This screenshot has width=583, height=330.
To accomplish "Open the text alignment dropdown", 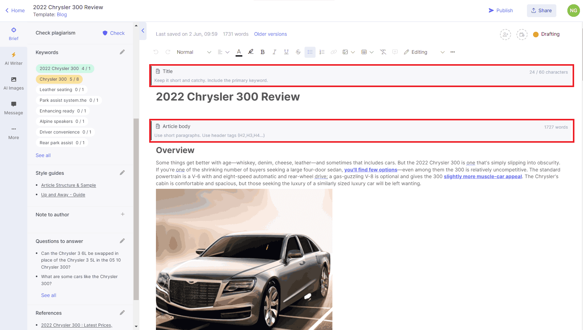I will (x=223, y=52).
